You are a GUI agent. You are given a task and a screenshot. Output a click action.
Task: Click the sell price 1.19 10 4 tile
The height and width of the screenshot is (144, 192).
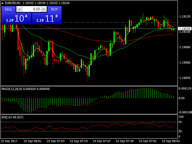click(x=16, y=18)
